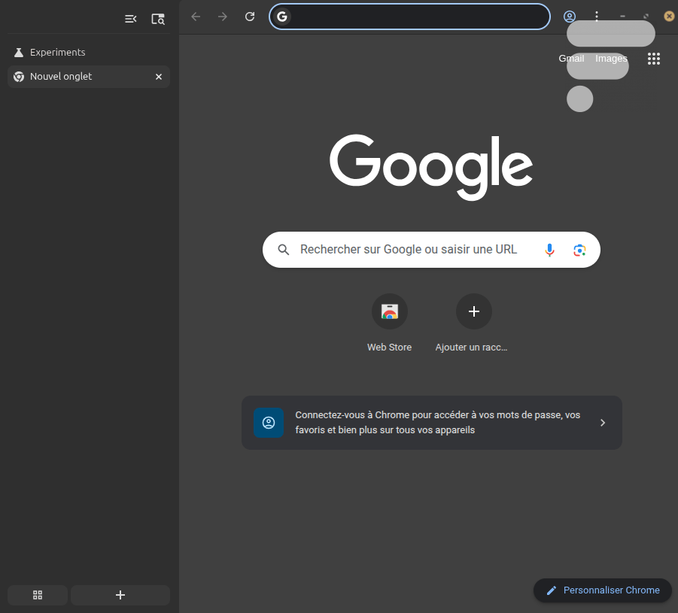This screenshot has width=678, height=613.
Task: Click the Personnaliser Chrome button
Action: (603, 590)
